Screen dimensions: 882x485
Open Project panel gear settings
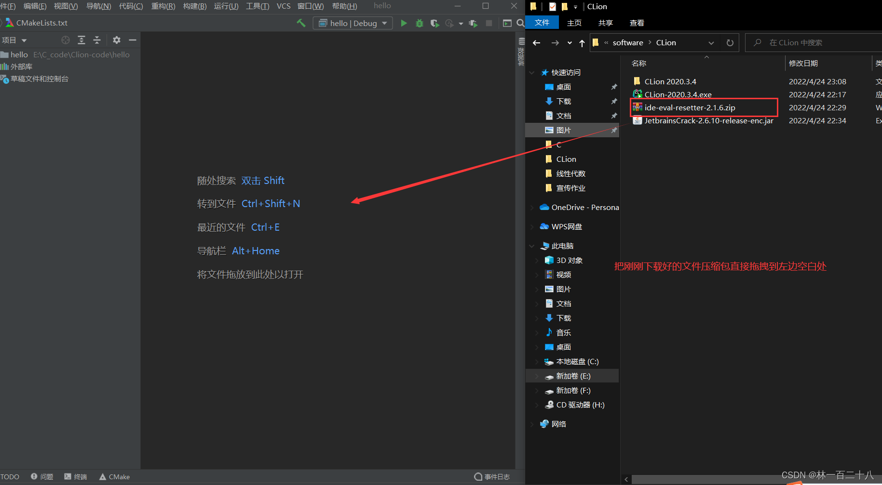(117, 40)
